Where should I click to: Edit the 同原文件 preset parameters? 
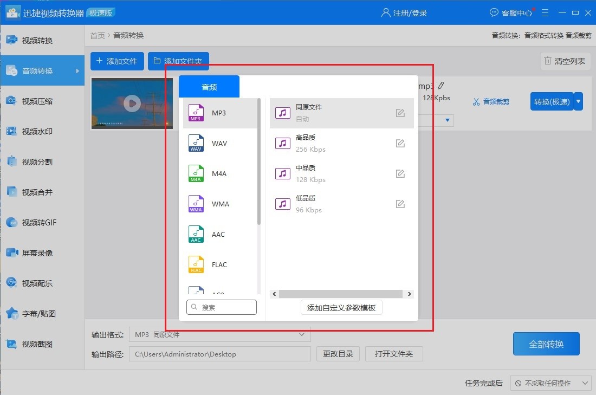400,113
